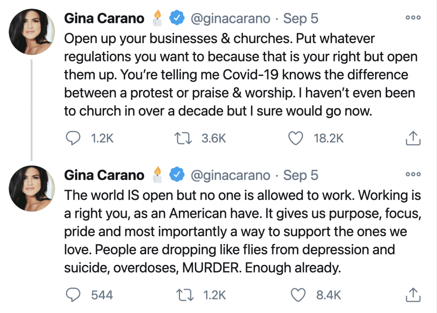The image size is (437, 313).
Task: Open the Sep 5 timestamp of the first tweet
Action: pos(301,19)
